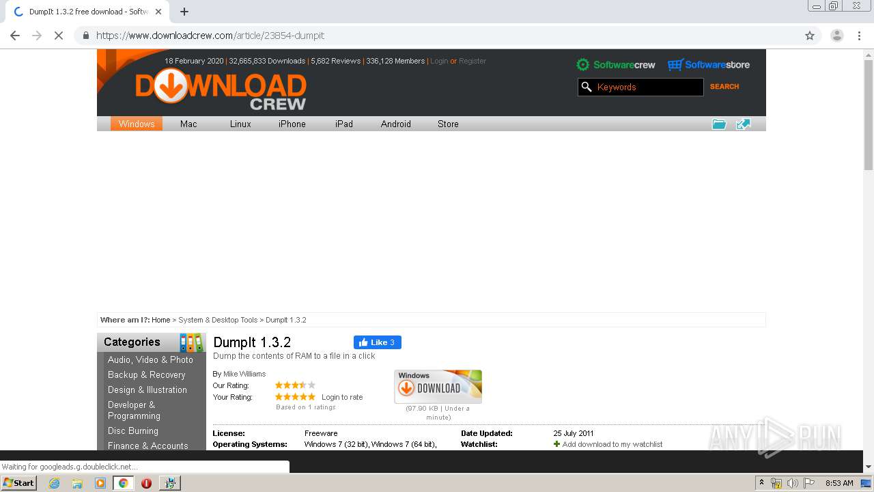Open Design & Illustration category
This screenshot has height=492, width=874.
tap(147, 389)
